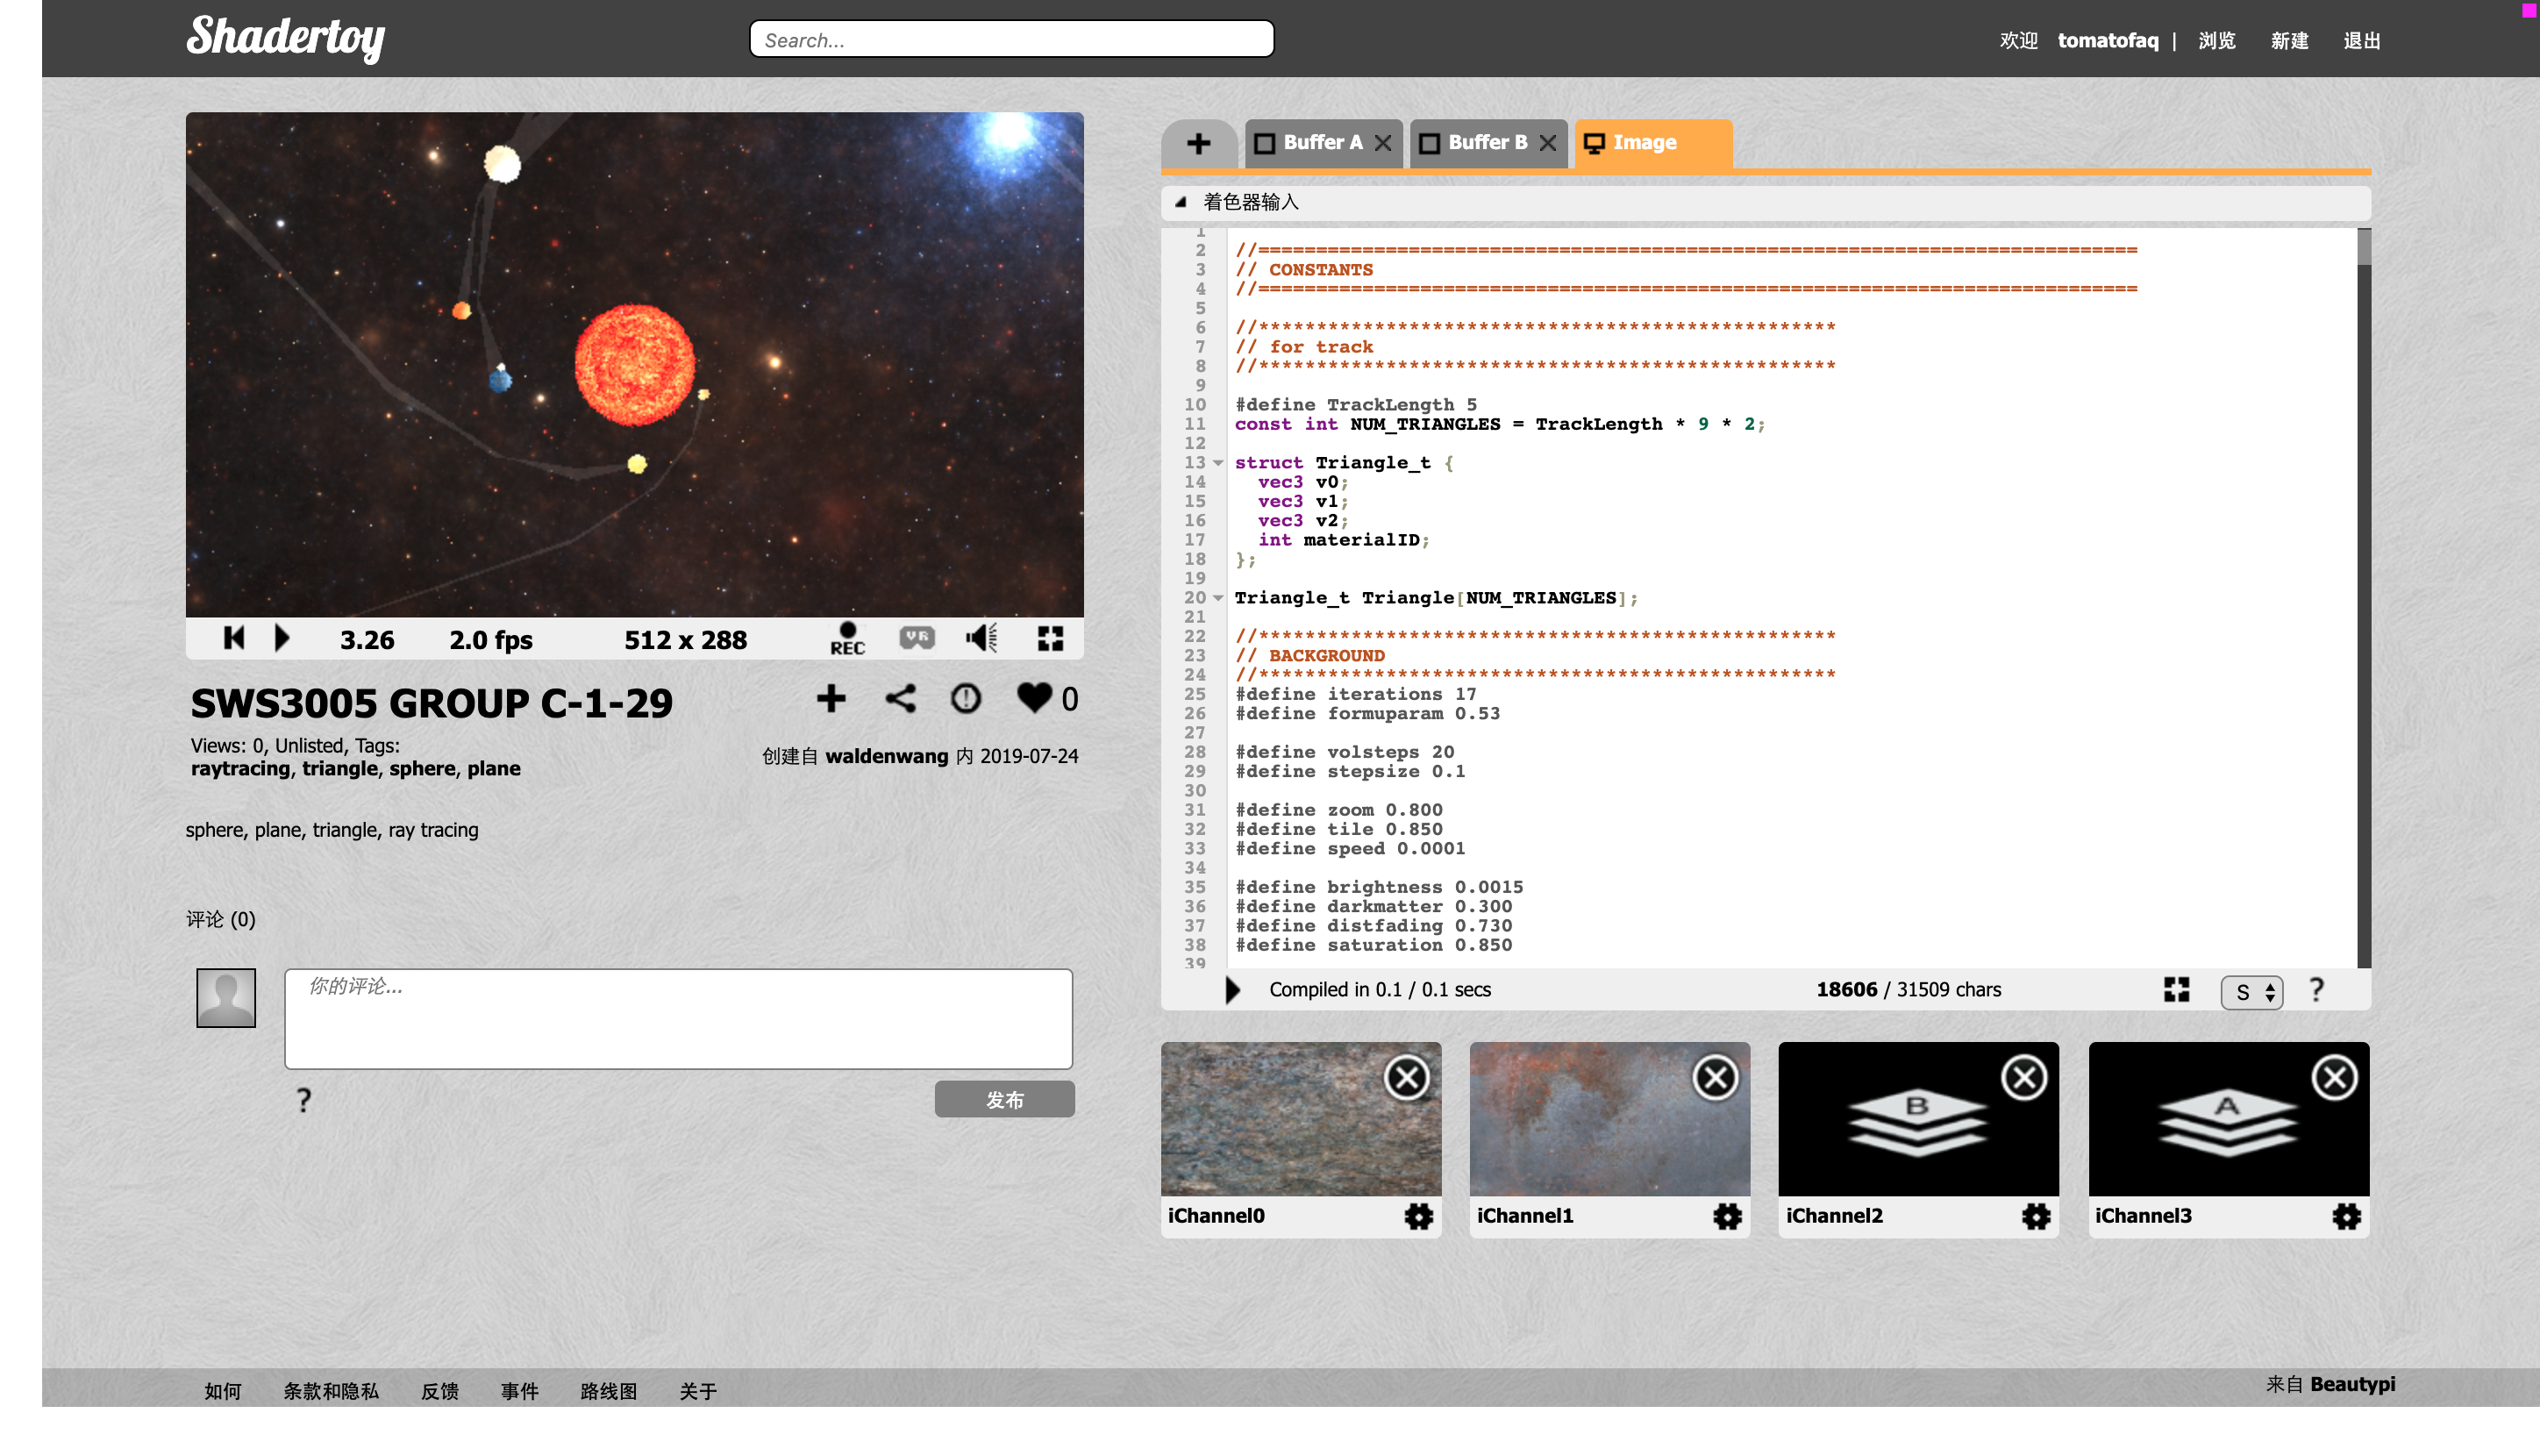Open the 新建 new shader page
Image resolution: width=2540 pixels, height=1456 pixels.
click(2288, 40)
